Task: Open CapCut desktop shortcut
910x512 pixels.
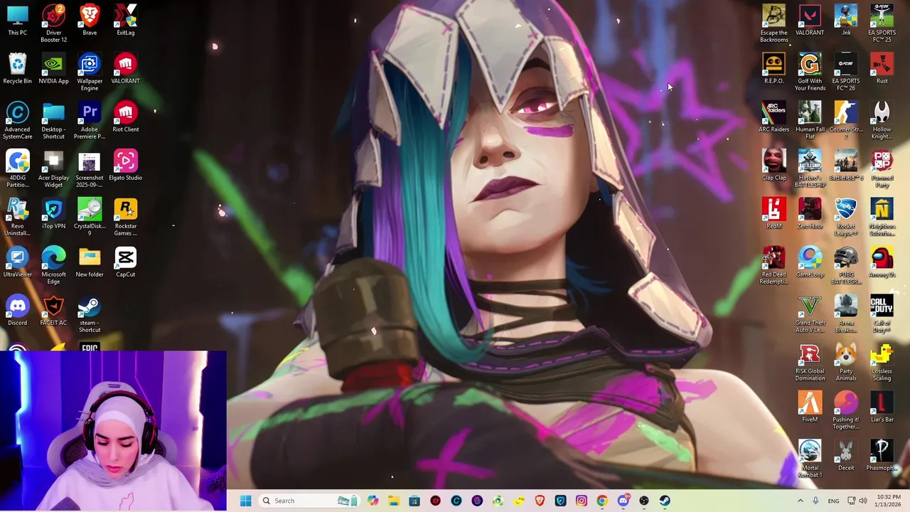Action: tap(126, 262)
